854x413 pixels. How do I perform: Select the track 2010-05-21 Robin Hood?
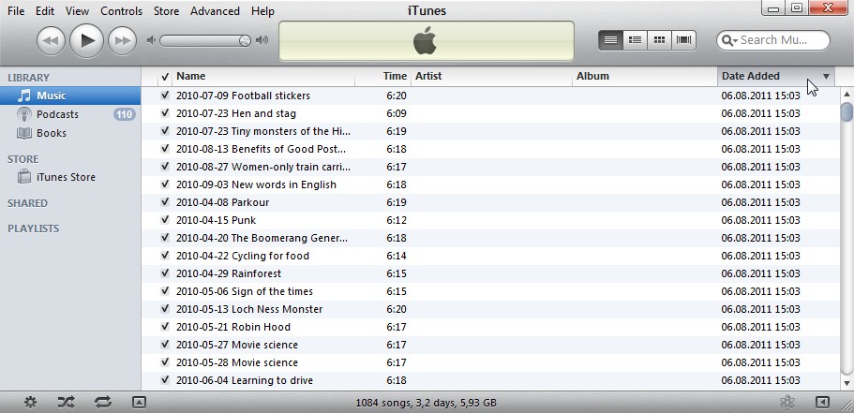pos(490,327)
